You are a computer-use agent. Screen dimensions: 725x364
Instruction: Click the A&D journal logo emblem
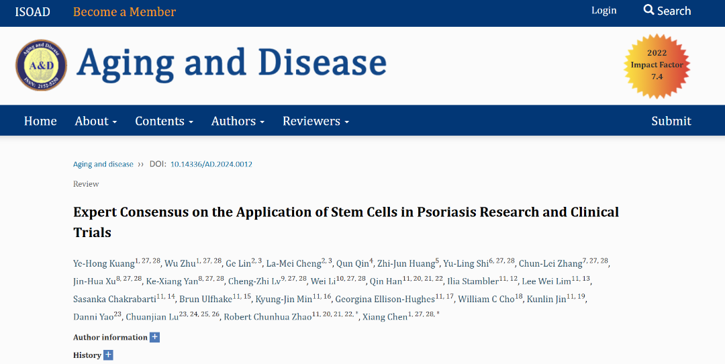pyautogui.click(x=41, y=65)
